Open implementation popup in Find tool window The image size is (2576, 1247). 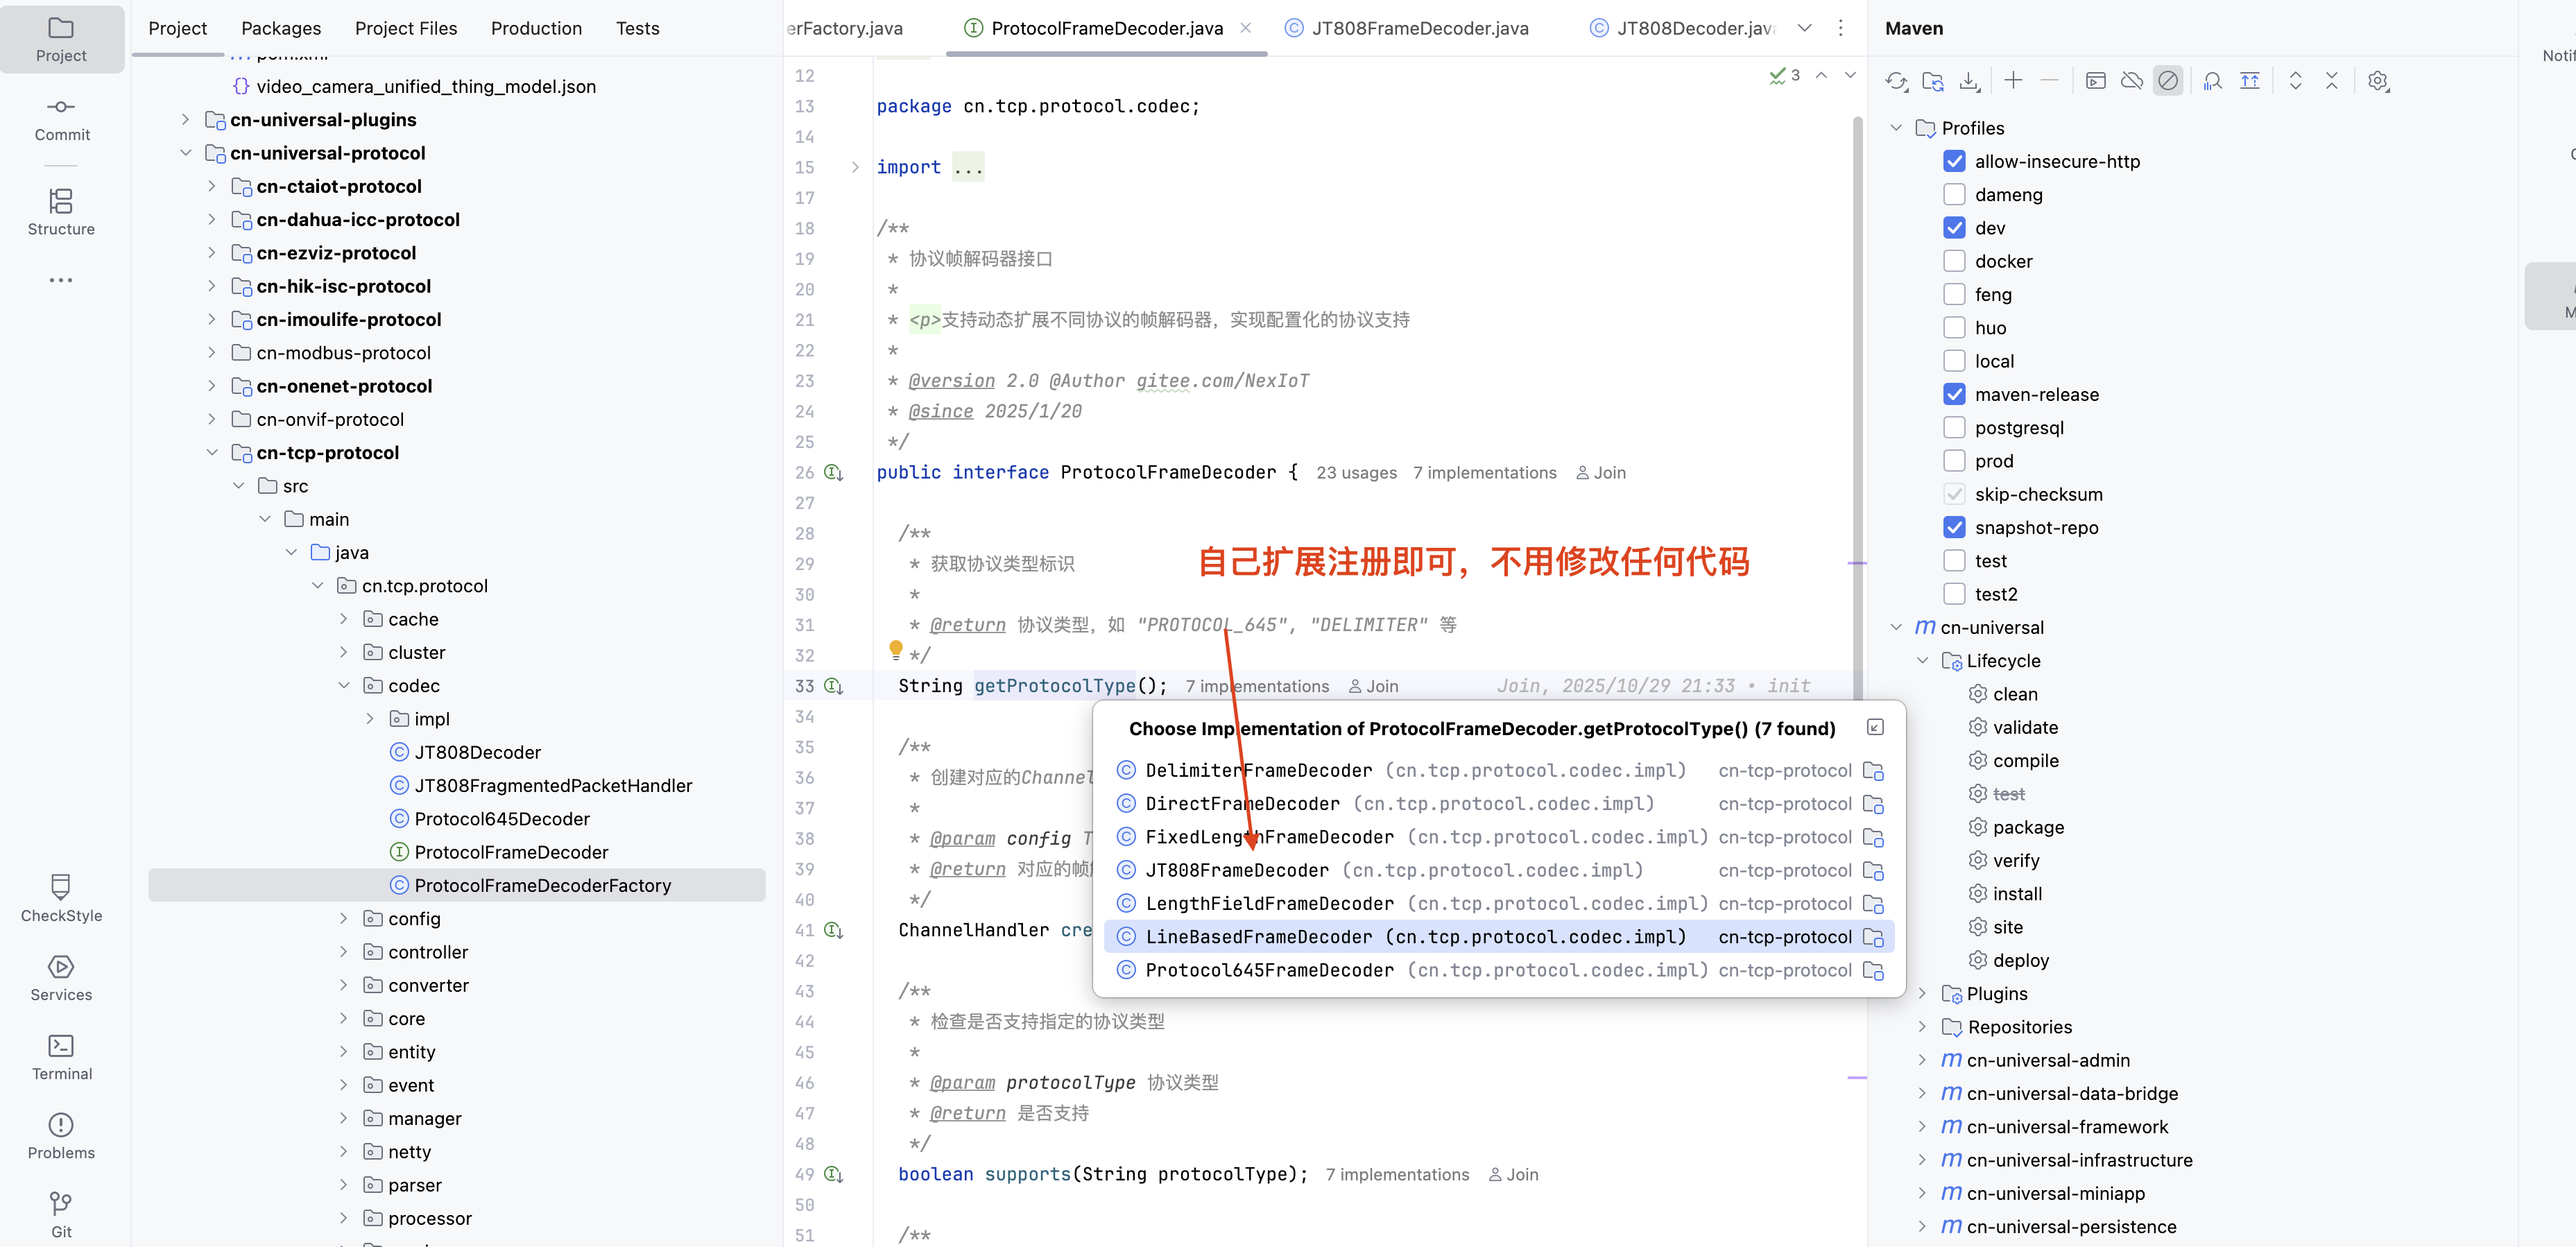[x=1875, y=727]
